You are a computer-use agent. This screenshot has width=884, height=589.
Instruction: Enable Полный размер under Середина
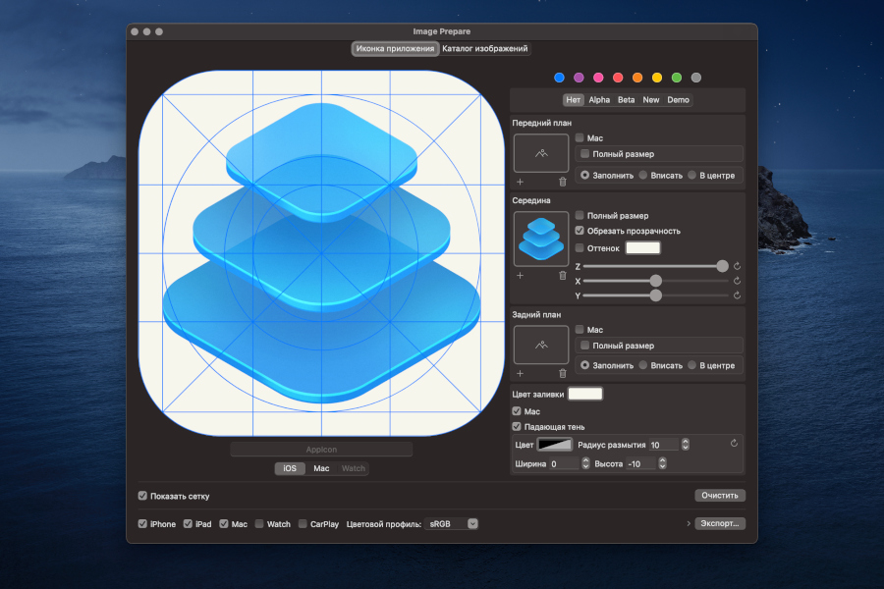(x=580, y=215)
